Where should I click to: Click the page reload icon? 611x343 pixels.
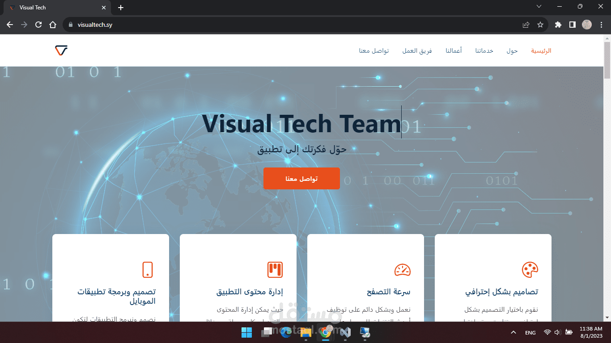tap(38, 25)
